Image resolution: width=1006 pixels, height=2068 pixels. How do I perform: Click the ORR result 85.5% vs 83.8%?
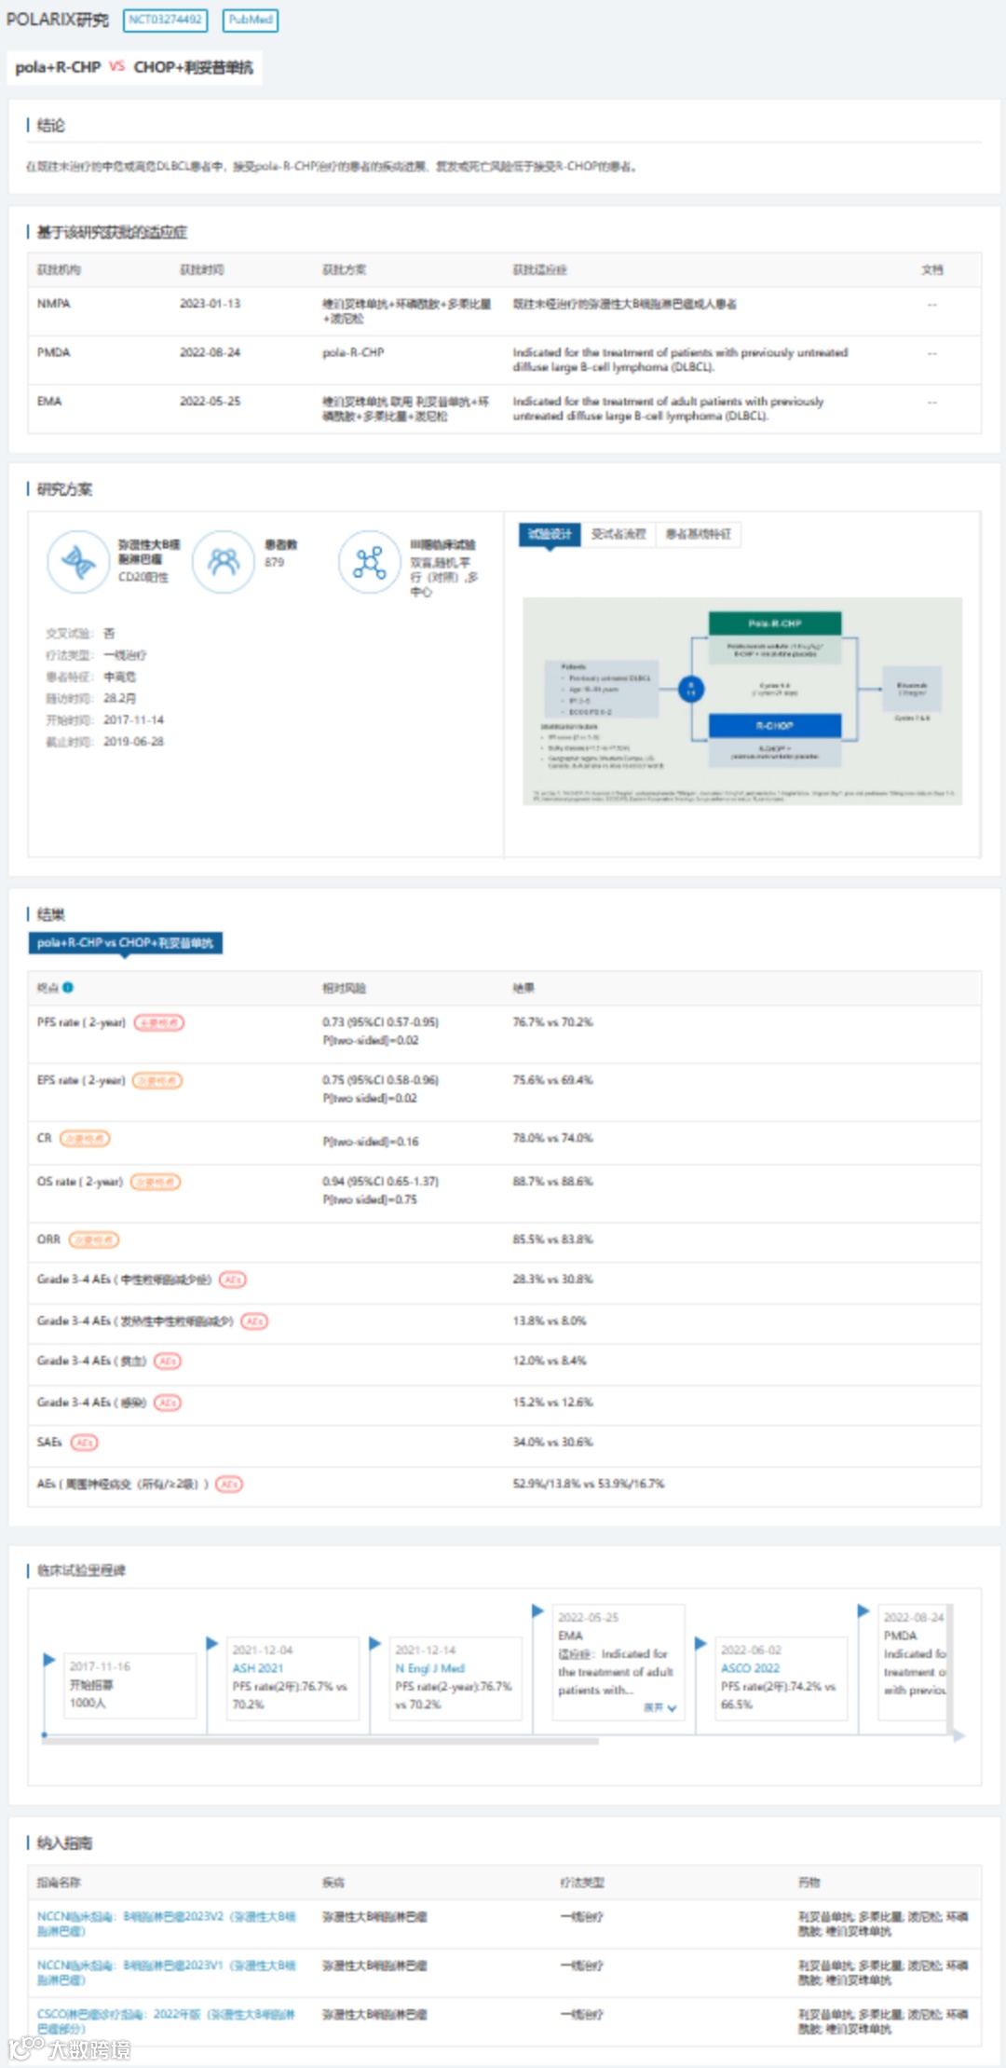tap(552, 1239)
